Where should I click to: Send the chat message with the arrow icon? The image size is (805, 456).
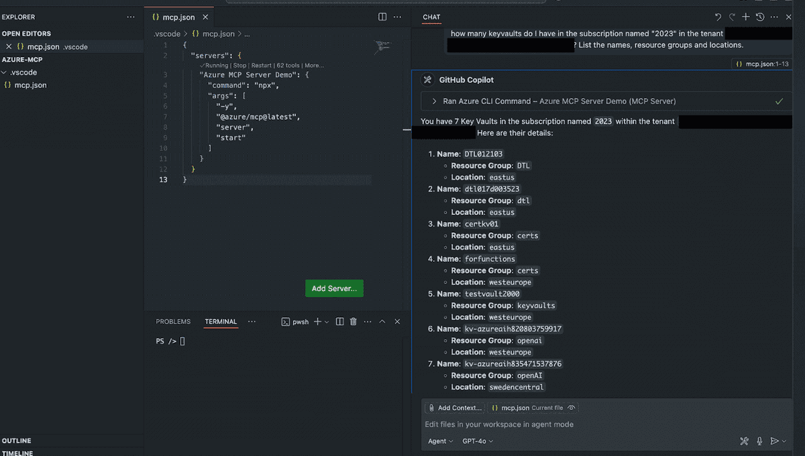774,441
